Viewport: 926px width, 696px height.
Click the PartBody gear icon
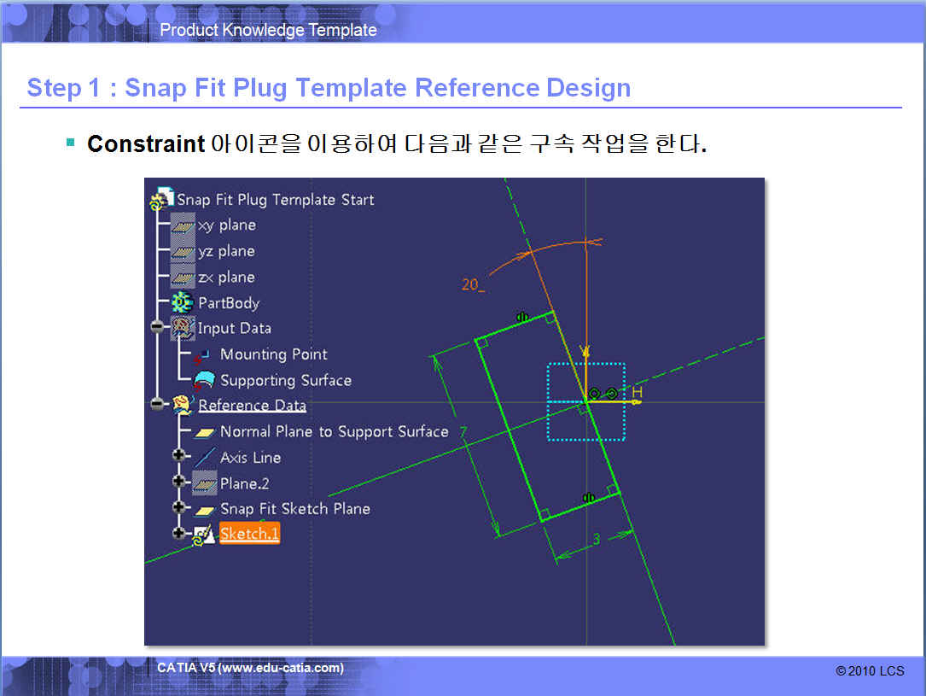pos(182,303)
